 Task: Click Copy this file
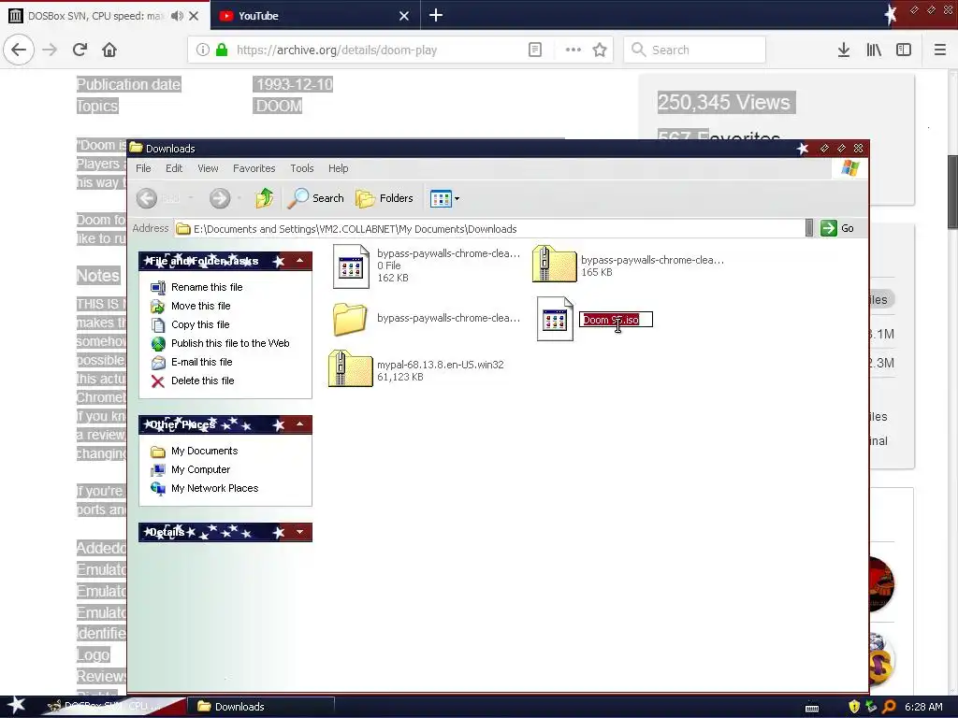click(x=200, y=324)
